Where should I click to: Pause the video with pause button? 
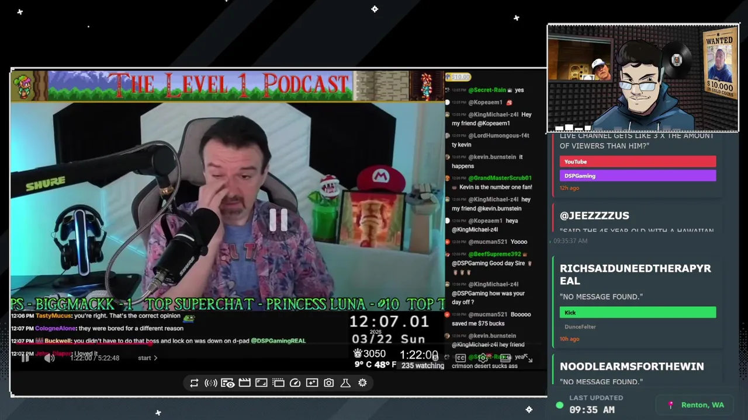[x=25, y=358]
